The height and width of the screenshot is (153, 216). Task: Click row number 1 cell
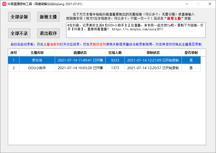pyautogui.click(x=14, y=60)
